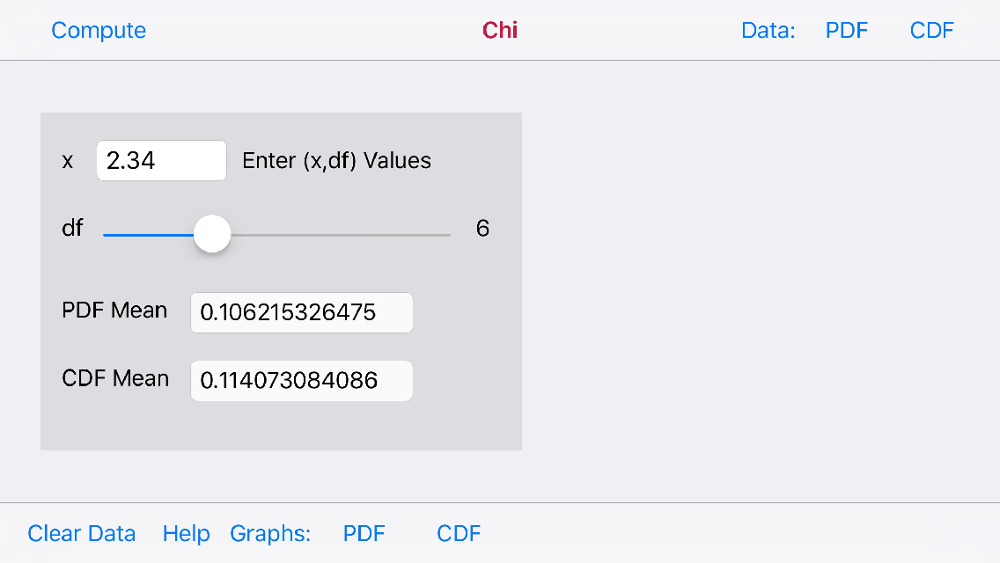Screen dimensions: 1000x563
Task: Click the Graphs menu label
Action: [270, 533]
